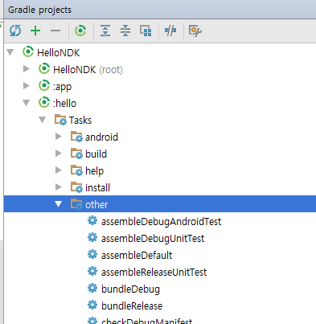Collapse the Tasks folder
This screenshot has height=324, width=316.
(43, 120)
